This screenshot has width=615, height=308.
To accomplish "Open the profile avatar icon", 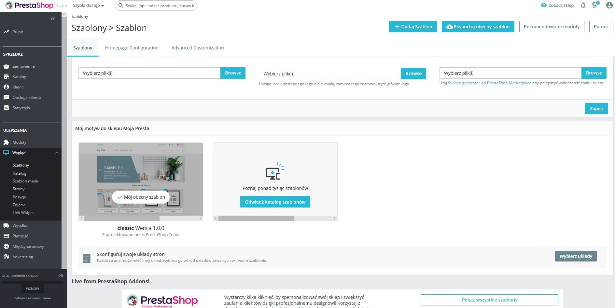I will (x=608, y=5).
